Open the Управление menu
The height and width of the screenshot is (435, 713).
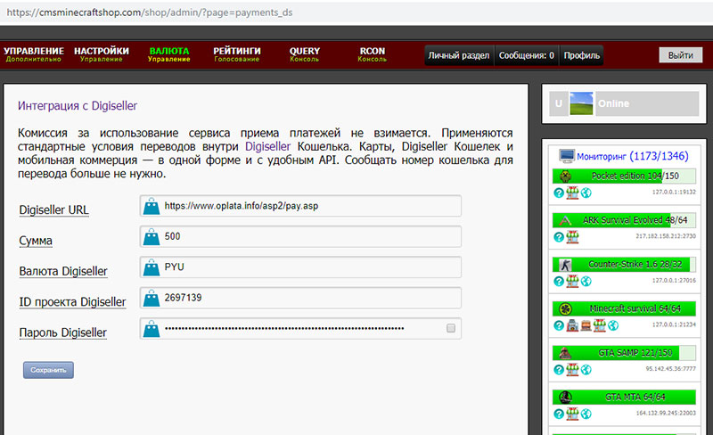[34, 54]
